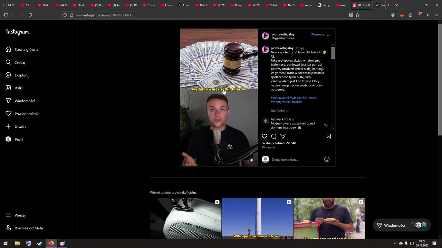Open piotrekoficjalny profile from post header

coord(283,34)
